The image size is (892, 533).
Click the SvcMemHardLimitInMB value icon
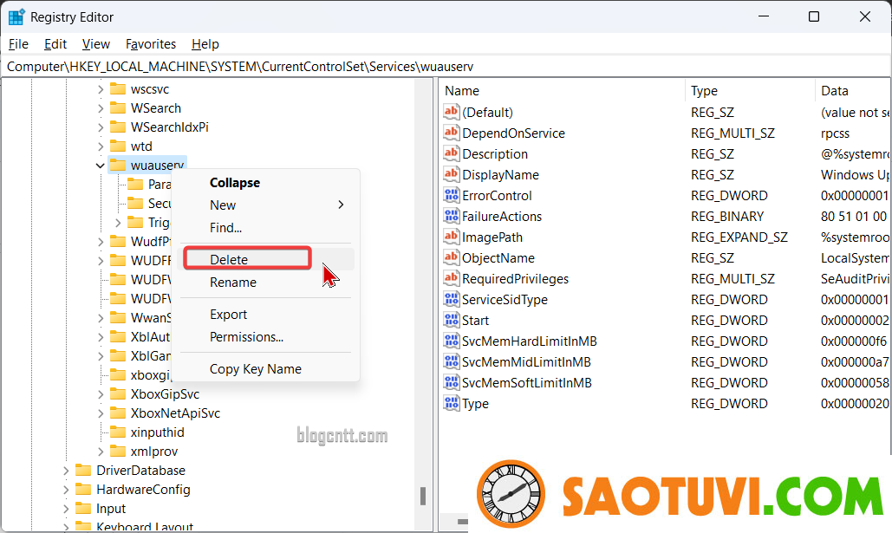point(451,341)
